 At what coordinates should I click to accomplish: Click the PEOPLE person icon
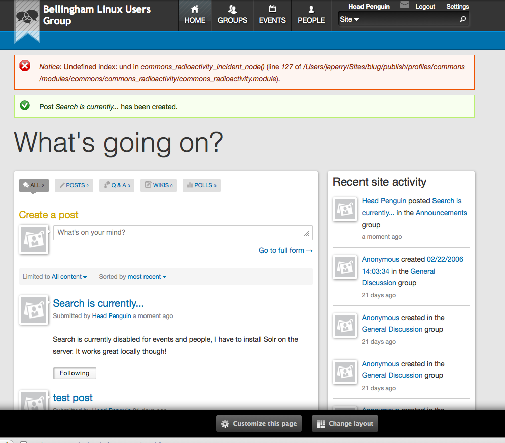point(311,9)
